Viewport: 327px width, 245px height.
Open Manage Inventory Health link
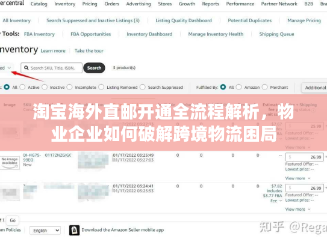coord(216,34)
